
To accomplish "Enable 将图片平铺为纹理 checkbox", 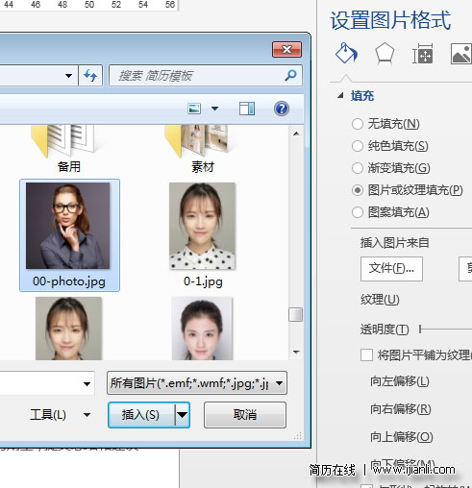I will (x=366, y=354).
